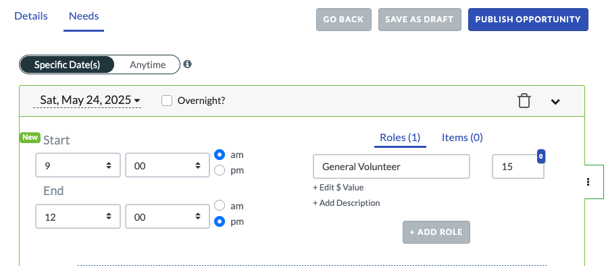This screenshot has height=266, width=606.
Task: Open the Start hour dropdown showing 9
Action: pos(78,165)
